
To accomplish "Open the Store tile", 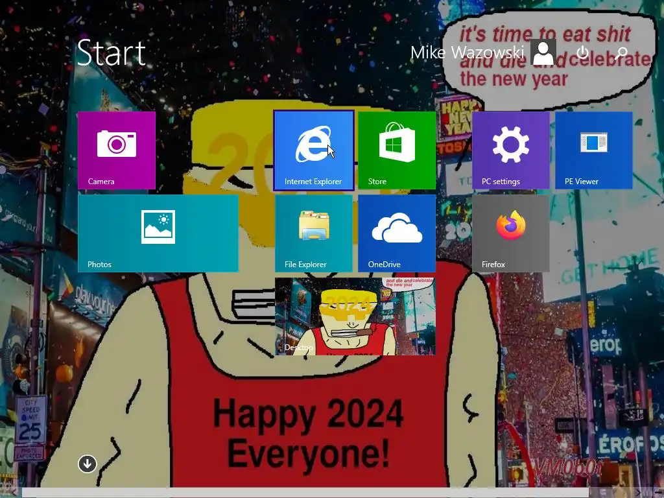I will (397, 150).
